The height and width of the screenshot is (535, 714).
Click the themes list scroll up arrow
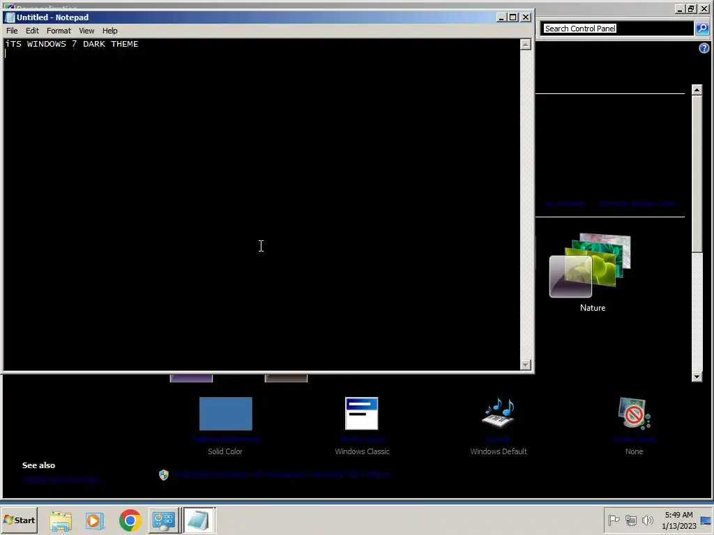click(697, 90)
